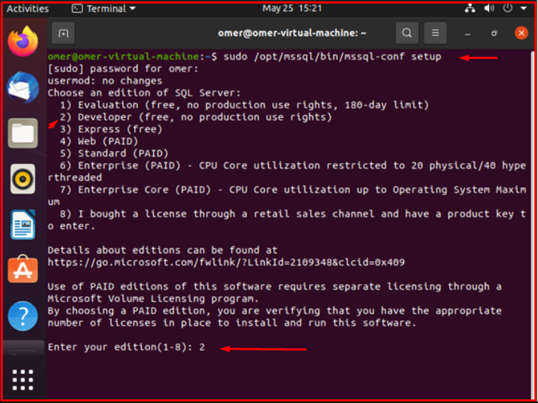Image resolution: width=538 pixels, height=403 pixels.
Task: Show Applications grid in the dock
Action: tap(23, 380)
